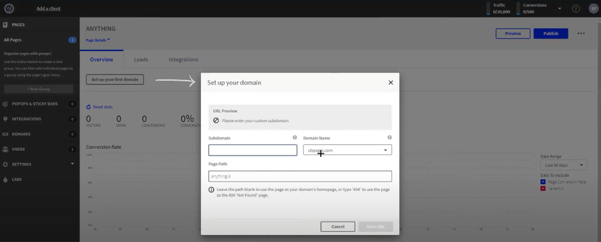
Task: Toggle the Page Conversion Rate checkbox
Action: tap(543, 181)
